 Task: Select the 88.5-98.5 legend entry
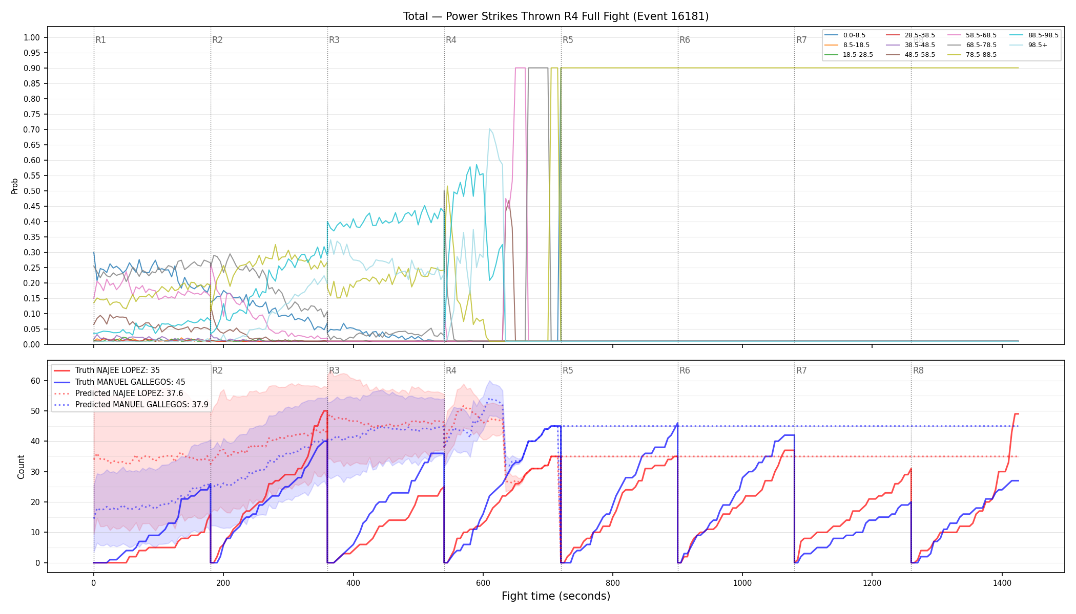1034,35
